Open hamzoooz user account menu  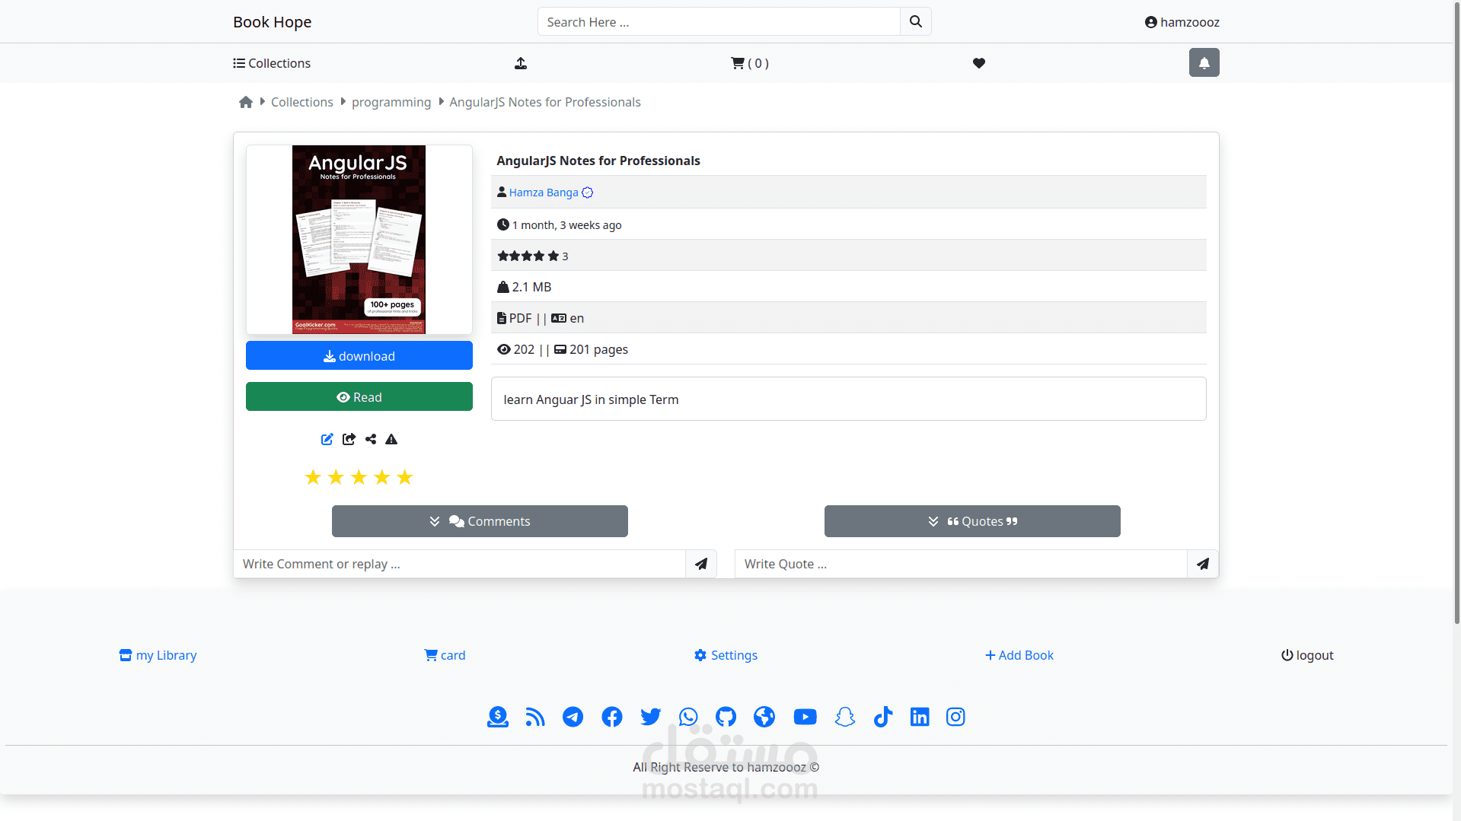(x=1182, y=22)
